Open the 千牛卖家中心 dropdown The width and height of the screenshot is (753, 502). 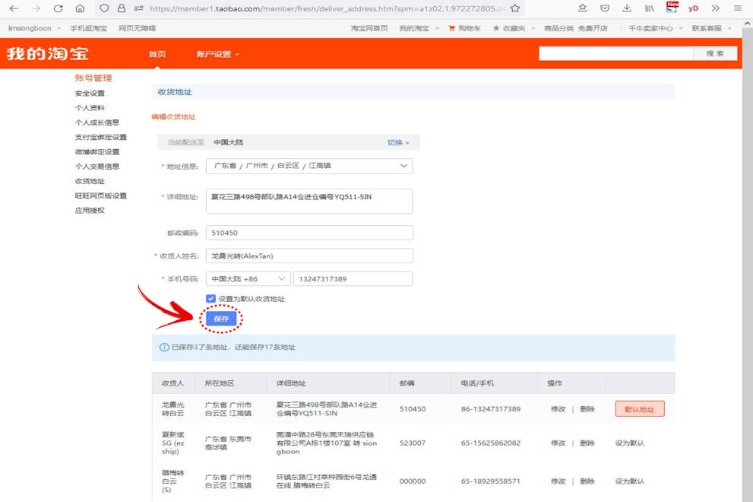(x=655, y=28)
